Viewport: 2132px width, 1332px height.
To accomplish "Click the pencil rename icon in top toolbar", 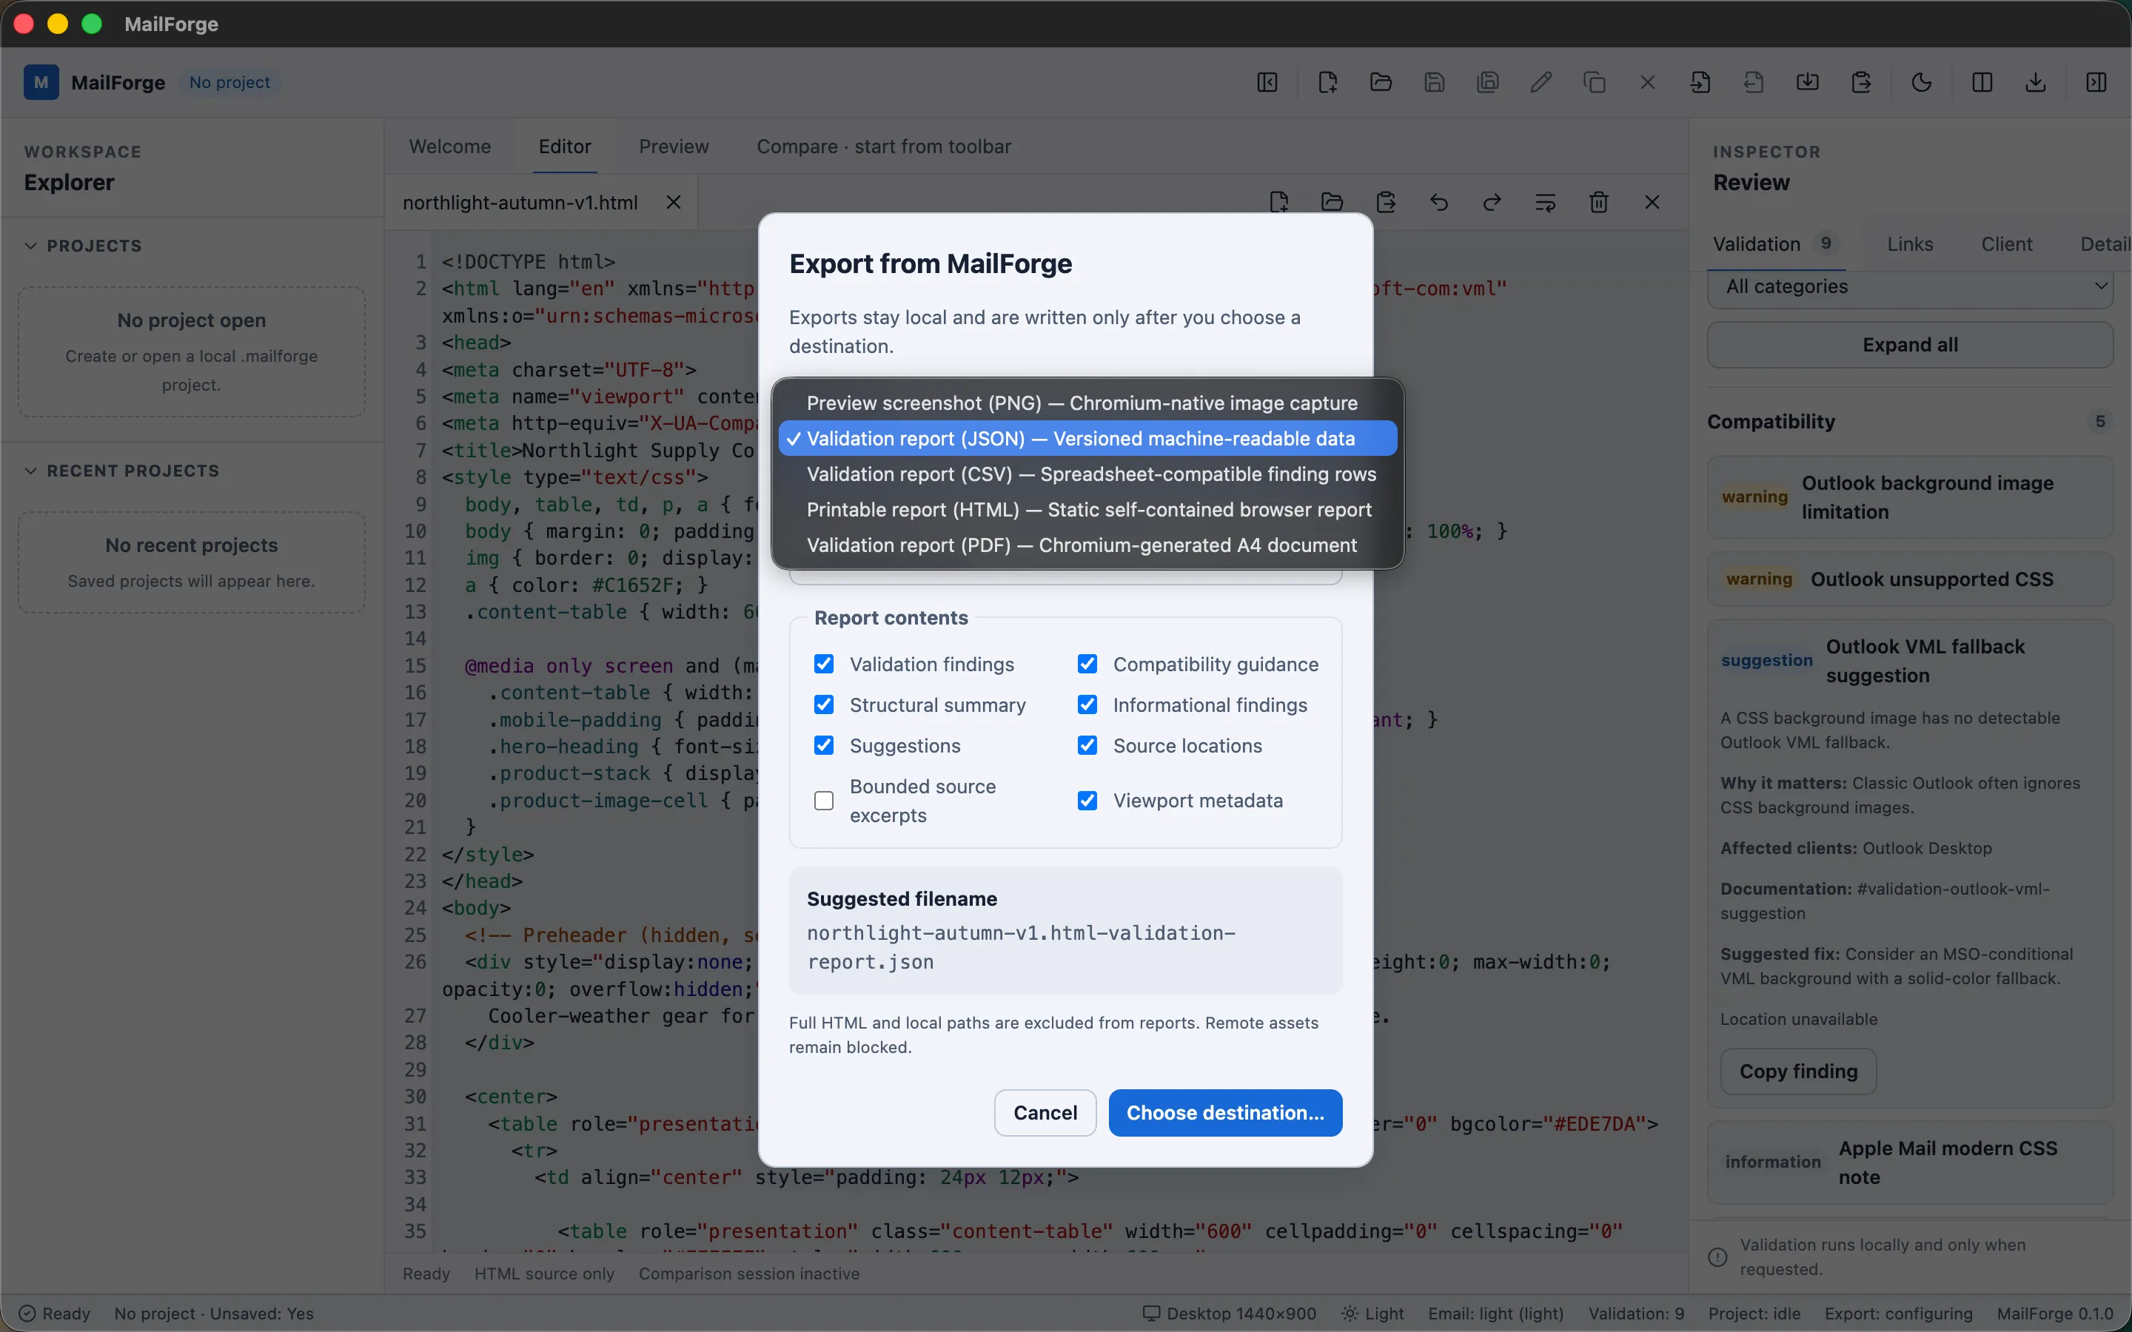I will coord(1541,83).
